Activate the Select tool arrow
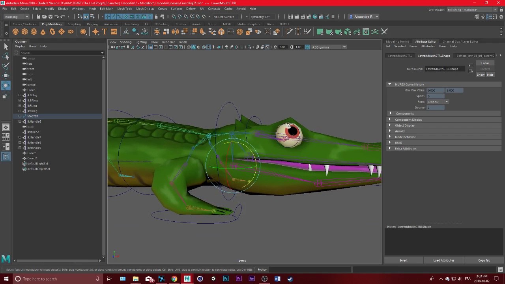 6,47
